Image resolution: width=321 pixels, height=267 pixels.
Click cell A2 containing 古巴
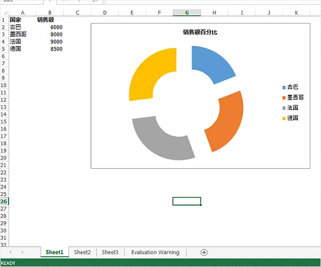[22, 27]
